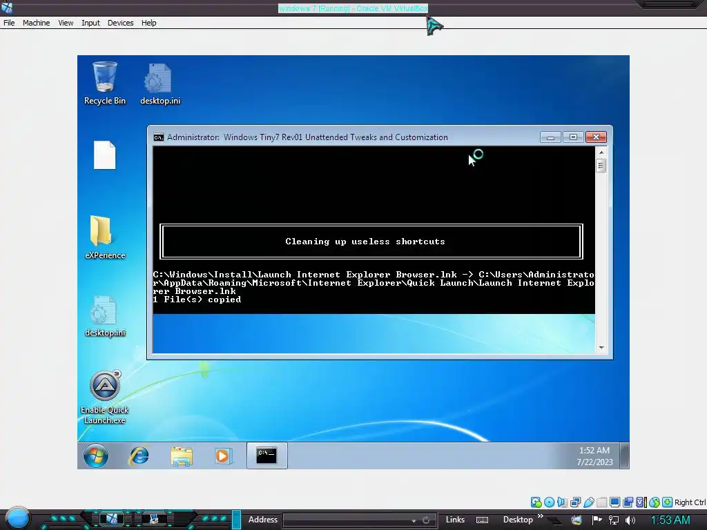Click the console scrollbar thumb
Viewport: 707px width, 530px height.
(601, 166)
